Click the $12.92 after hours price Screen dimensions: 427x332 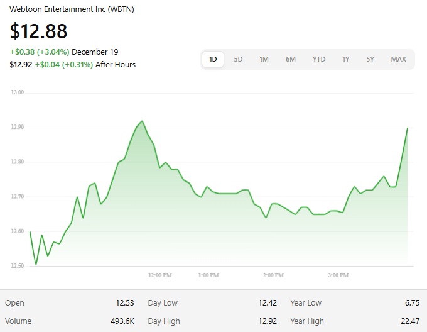(x=21, y=65)
